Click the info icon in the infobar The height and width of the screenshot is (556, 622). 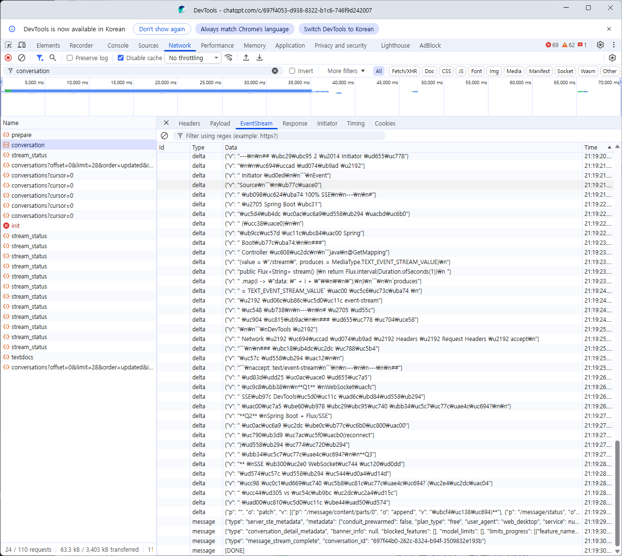[12, 29]
